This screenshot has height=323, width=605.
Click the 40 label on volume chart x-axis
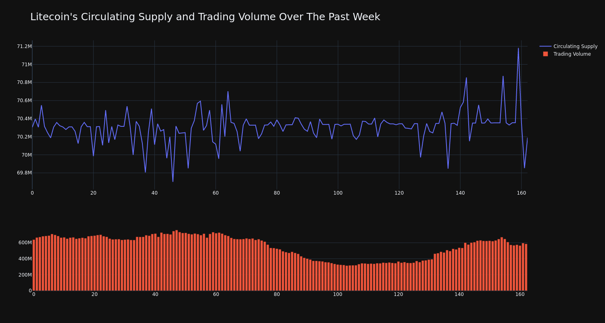155,294
